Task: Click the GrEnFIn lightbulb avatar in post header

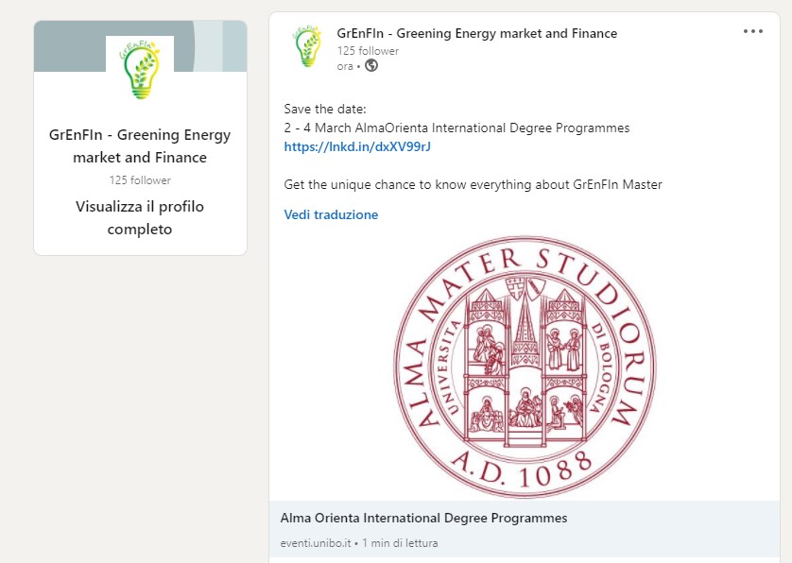Action: [307, 45]
